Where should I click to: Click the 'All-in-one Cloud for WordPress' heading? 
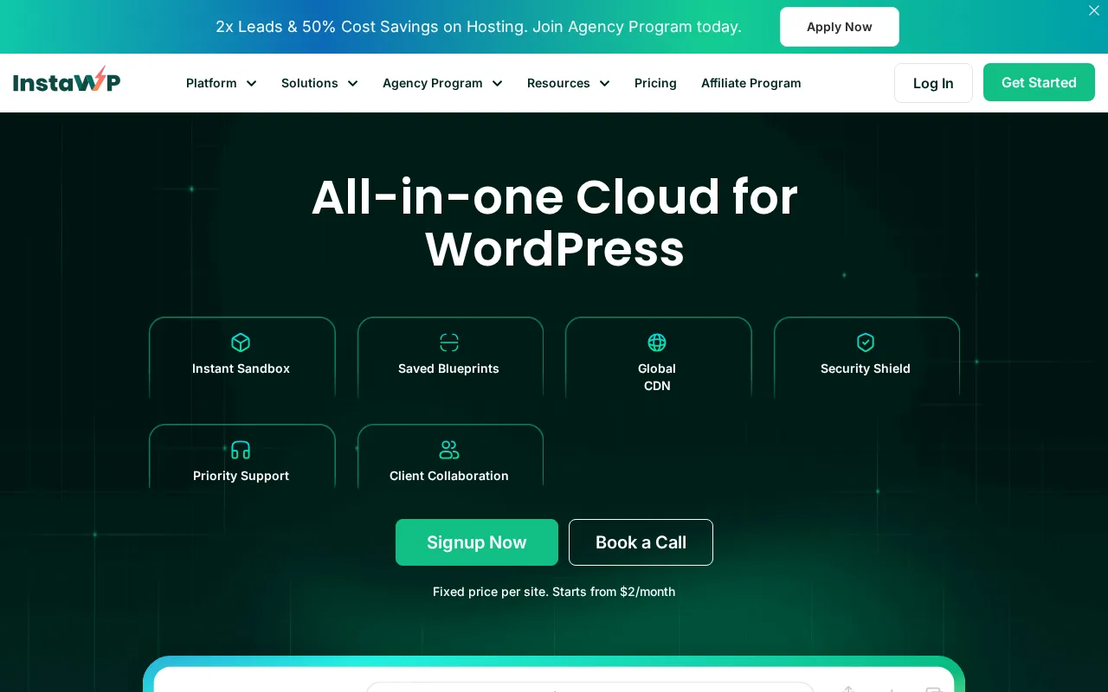(555, 223)
